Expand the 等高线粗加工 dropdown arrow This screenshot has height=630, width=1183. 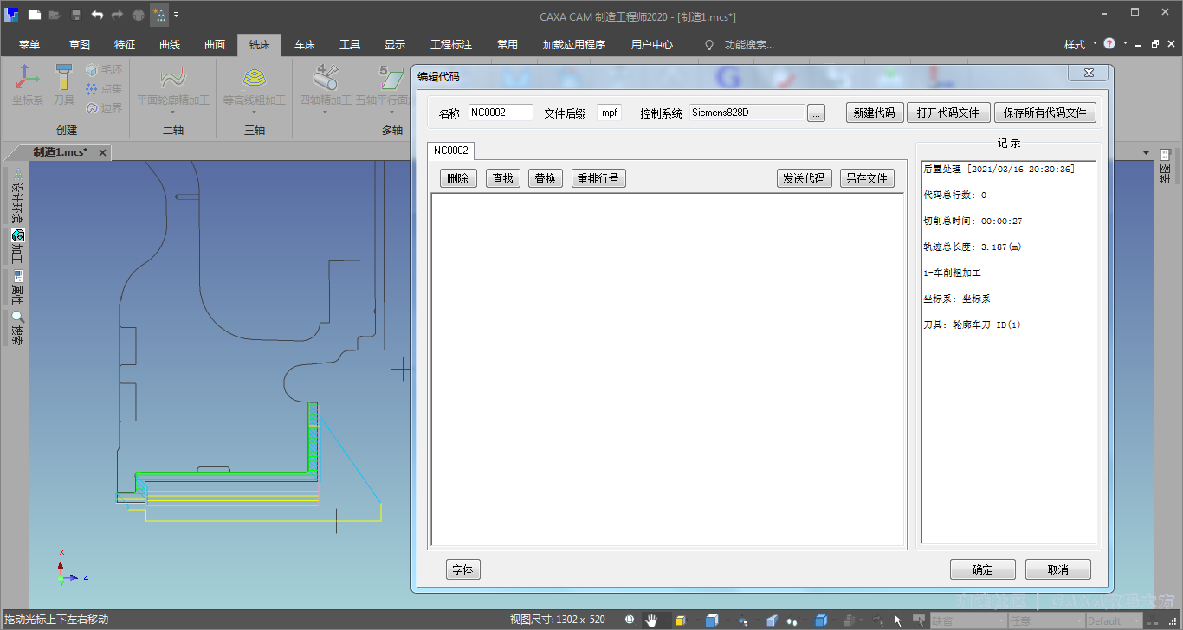[x=254, y=112]
